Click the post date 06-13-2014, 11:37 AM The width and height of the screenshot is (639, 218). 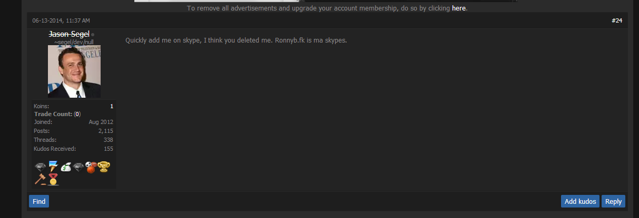point(61,20)
